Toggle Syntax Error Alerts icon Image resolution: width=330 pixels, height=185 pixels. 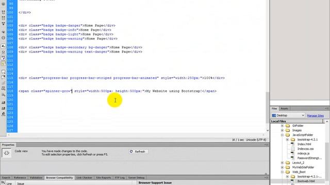(4, 63)
